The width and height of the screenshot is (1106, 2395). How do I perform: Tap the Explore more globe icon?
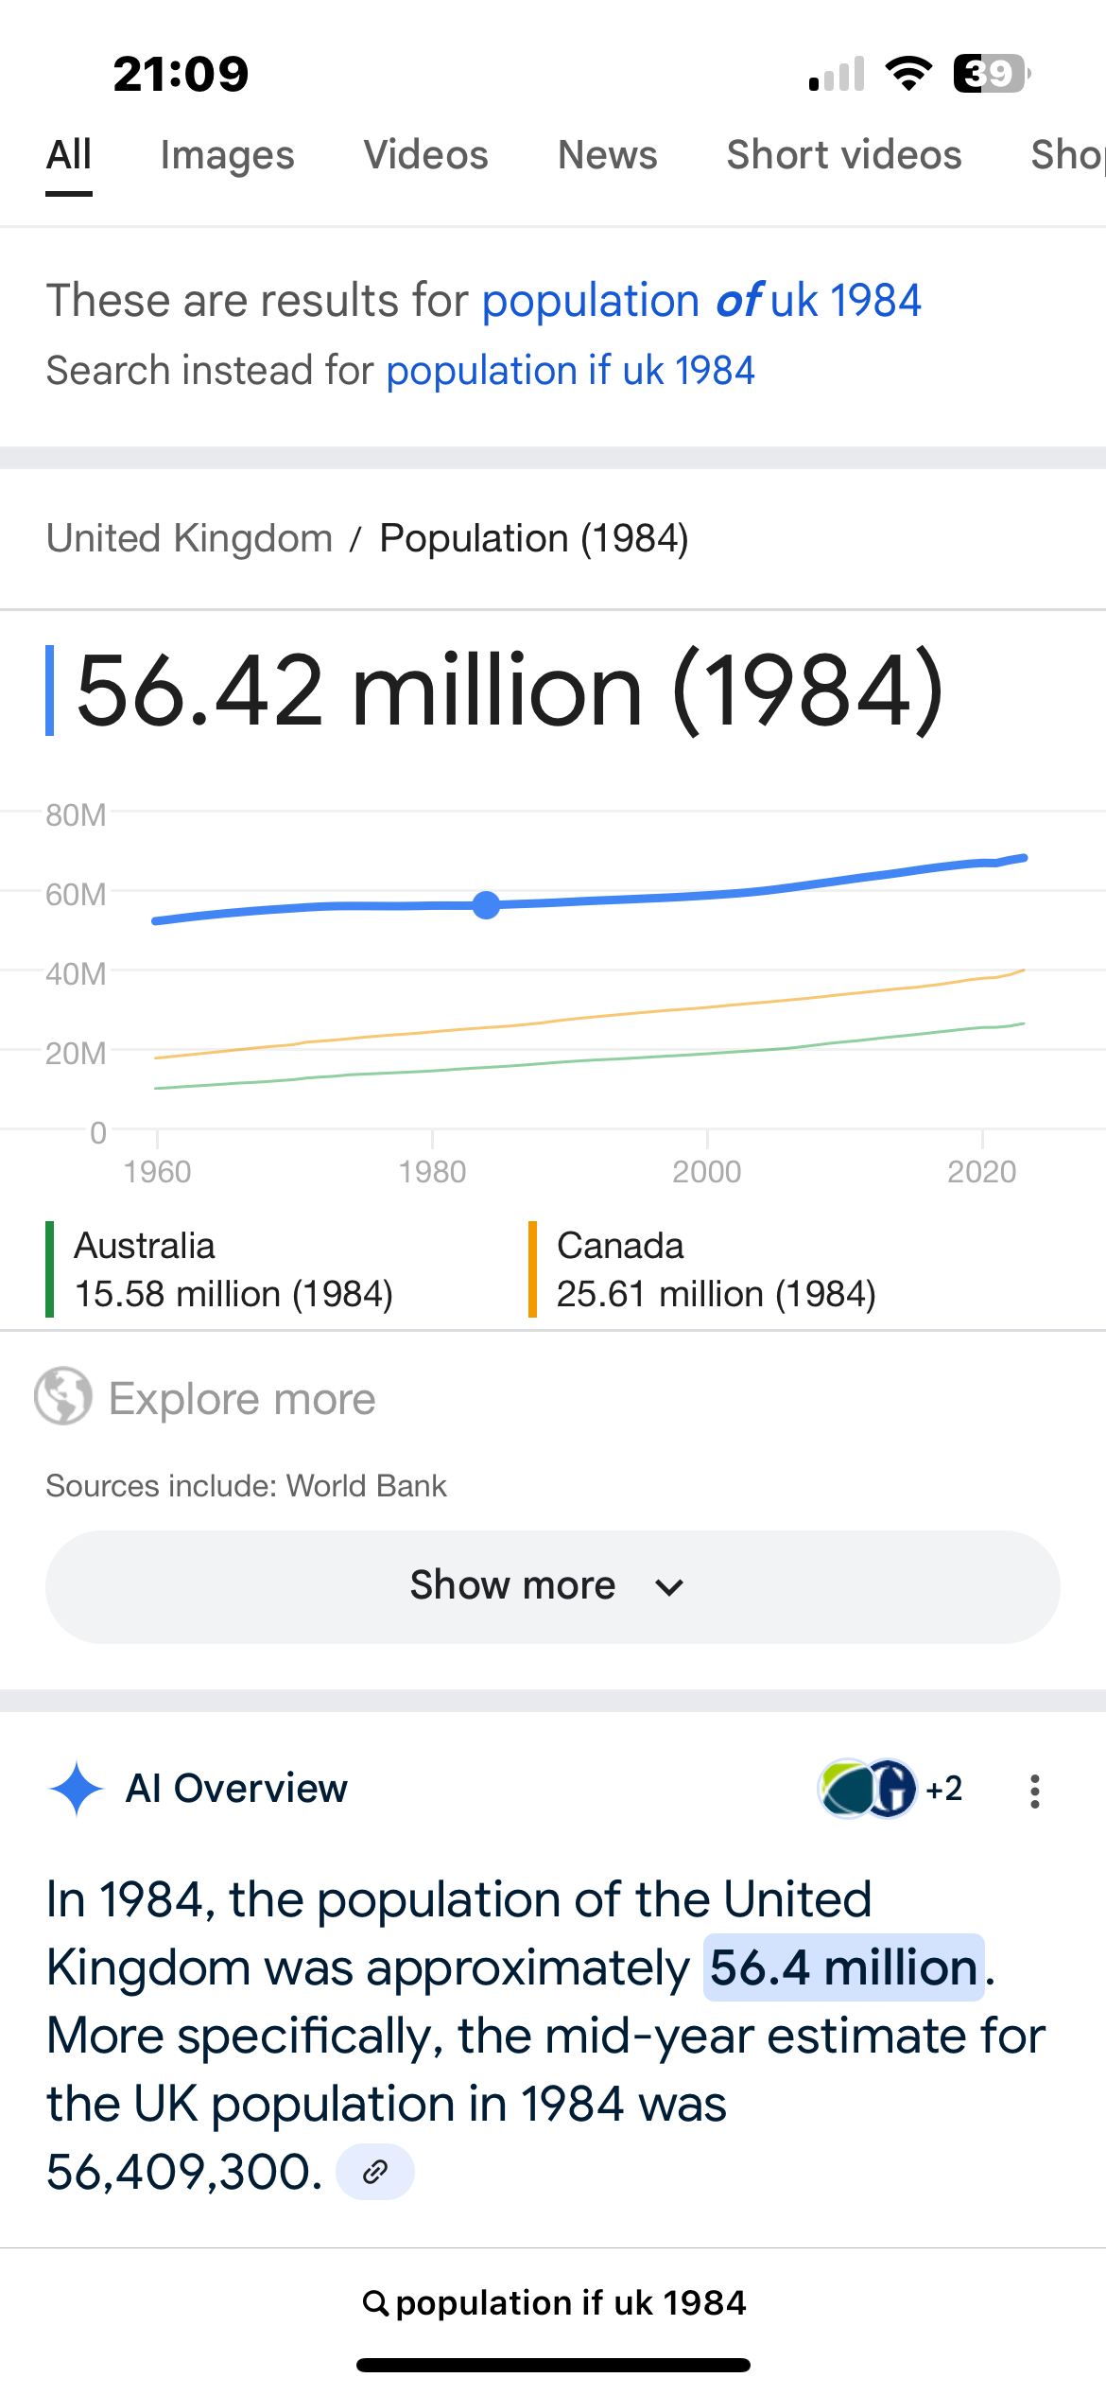coord(63,1396)
